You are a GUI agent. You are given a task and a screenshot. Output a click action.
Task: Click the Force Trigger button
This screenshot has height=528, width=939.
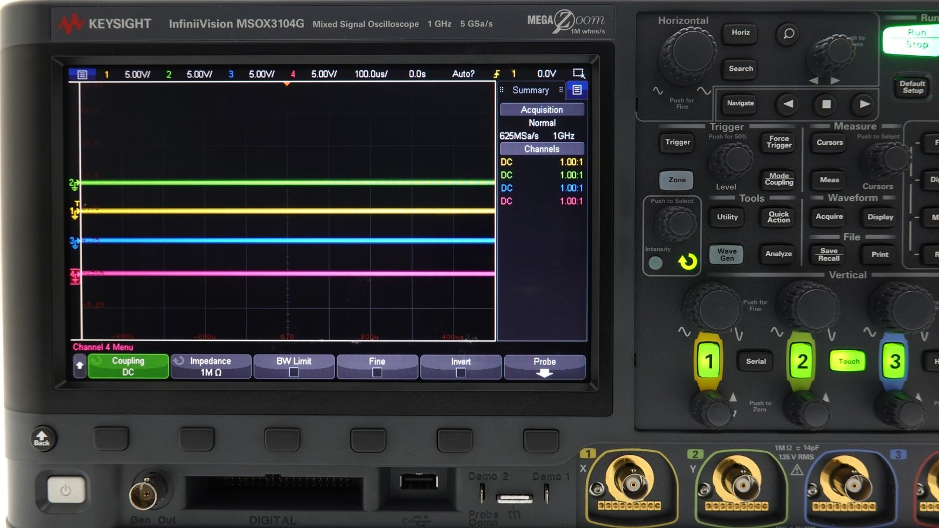(779, 142)
